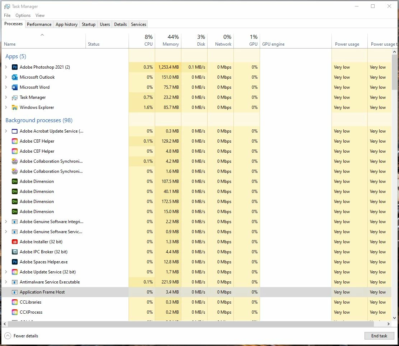Click the Apps (5) group heading
This screenshot has height=346, width=399.
pyautogui.click(x=16, y=56)
